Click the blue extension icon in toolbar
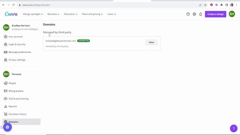The width and height of the screenshot is (240, 135). 216,5
